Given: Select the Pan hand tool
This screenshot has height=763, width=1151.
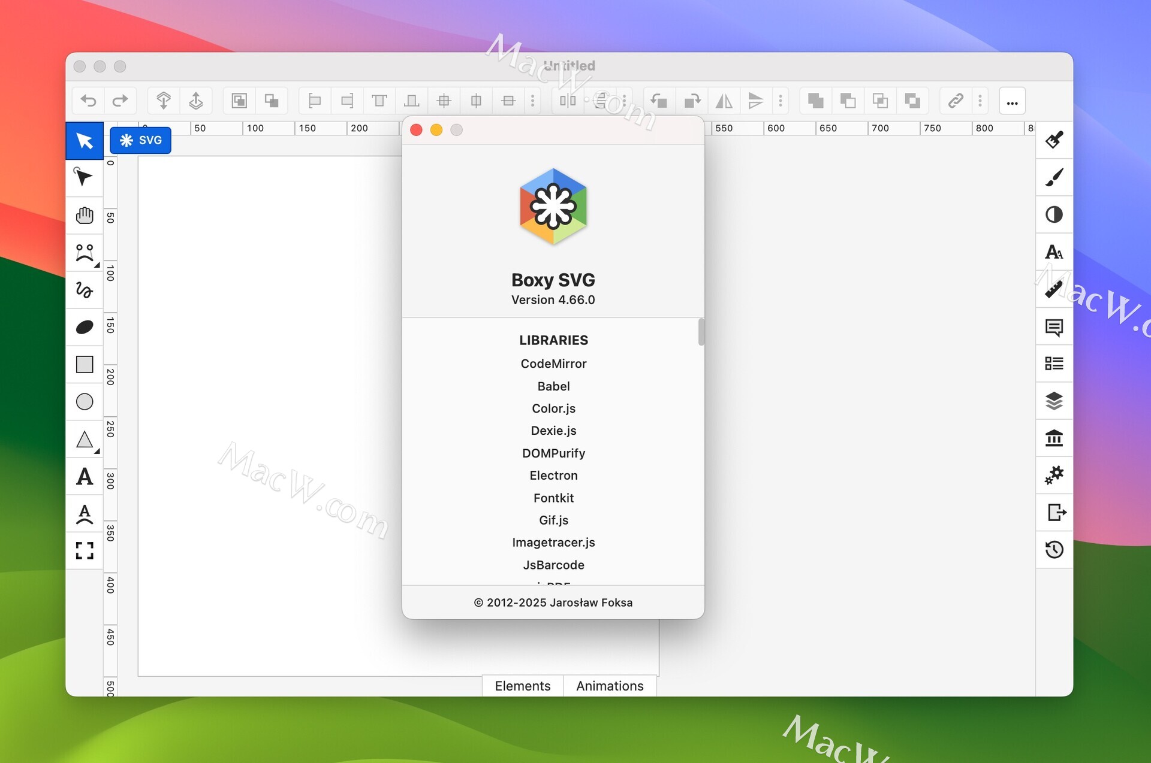Looking at the screenshot, I should coord(85,215).
